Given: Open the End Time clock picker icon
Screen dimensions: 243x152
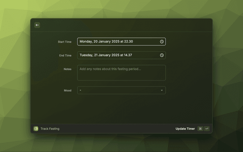Looking at the screenshot, I should click(162, 55).
